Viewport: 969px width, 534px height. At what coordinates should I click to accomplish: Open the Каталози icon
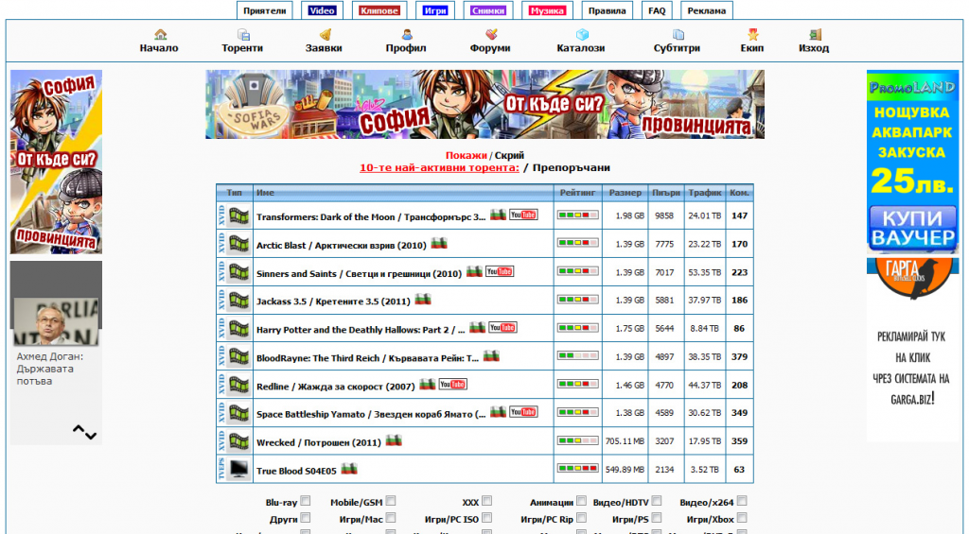pos(581,34)
